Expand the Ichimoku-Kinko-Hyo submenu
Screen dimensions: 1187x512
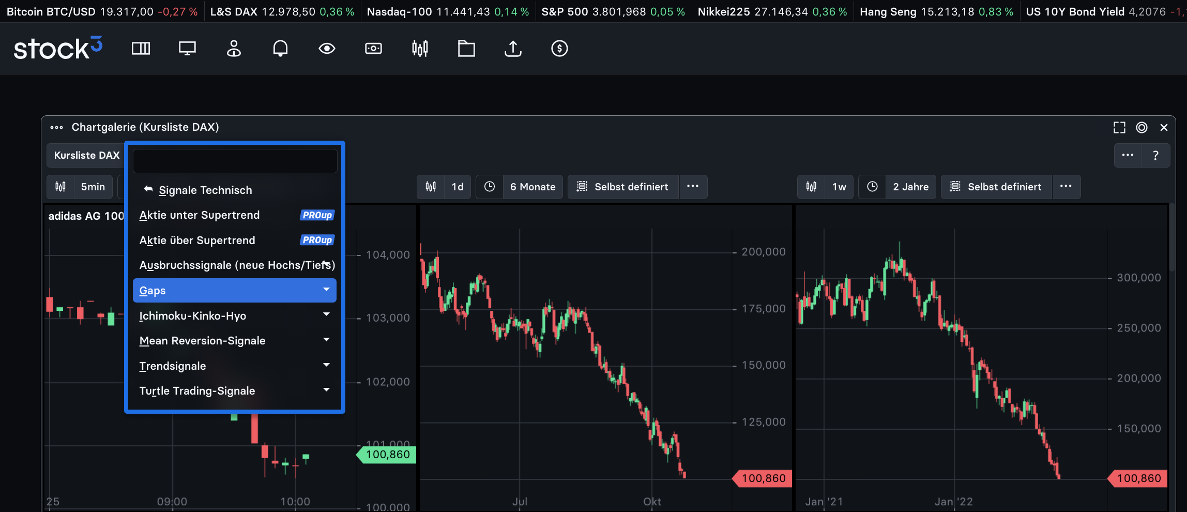tap(235, 315)
